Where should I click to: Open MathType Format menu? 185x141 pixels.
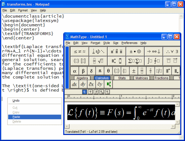click(95, 43)
